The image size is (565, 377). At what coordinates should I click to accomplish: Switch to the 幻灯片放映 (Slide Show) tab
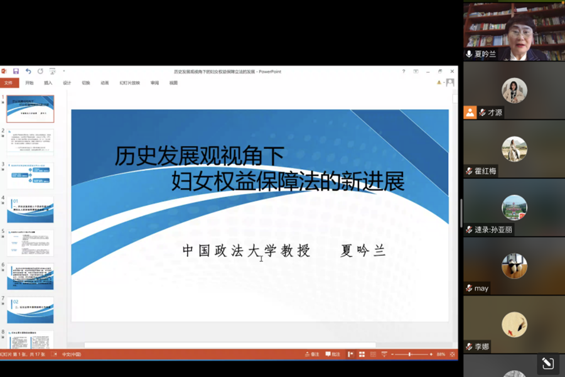point(130,83)
